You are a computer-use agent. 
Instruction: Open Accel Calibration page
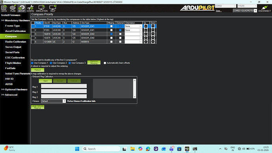click(x=15, y=31)
